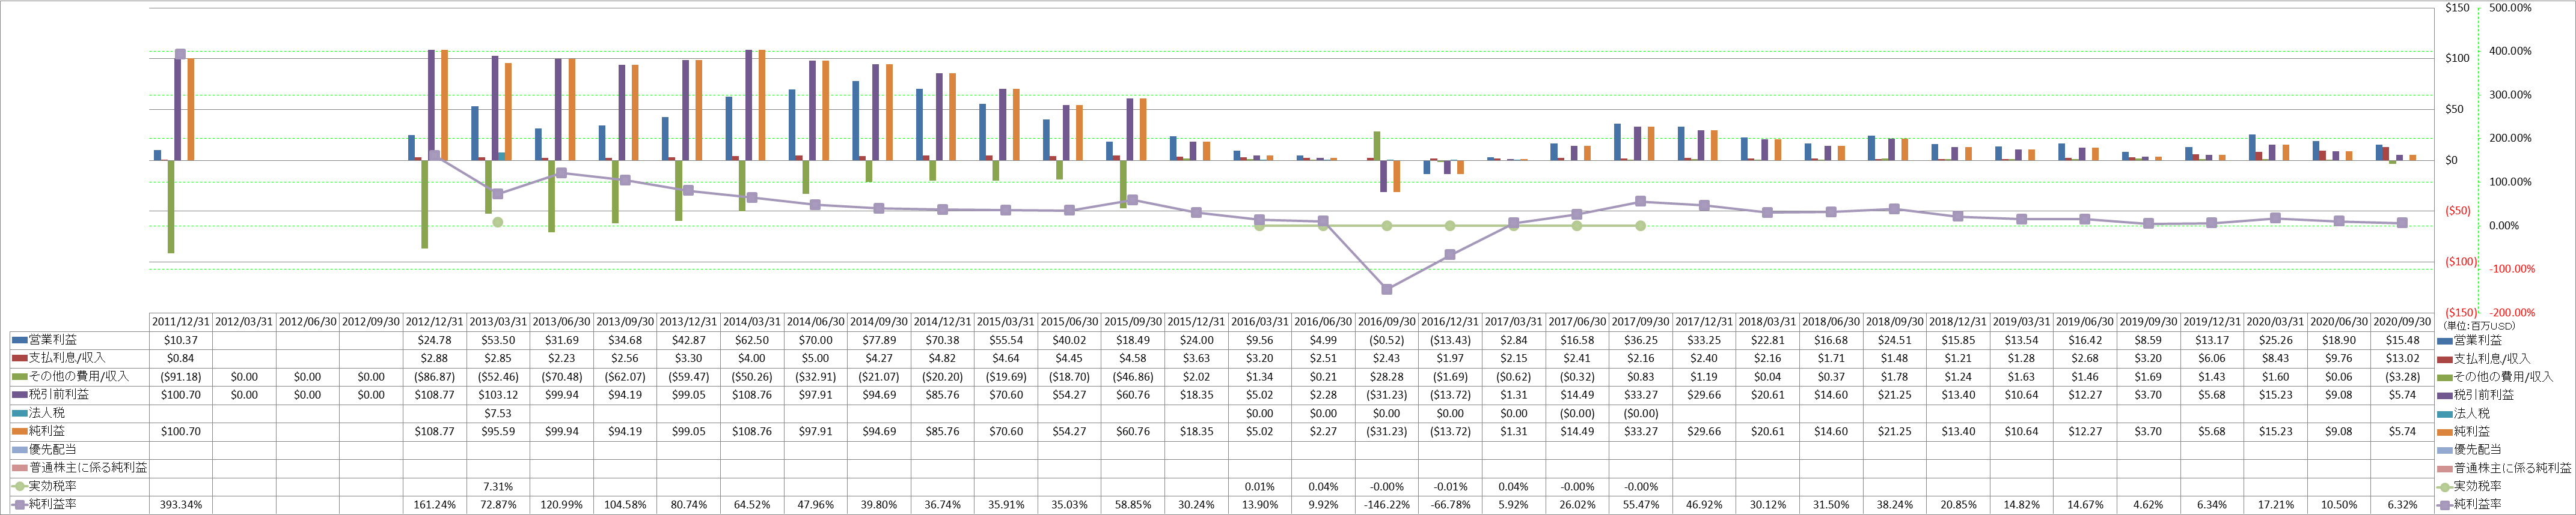Select the 2014/03/31 date column header

752,322
